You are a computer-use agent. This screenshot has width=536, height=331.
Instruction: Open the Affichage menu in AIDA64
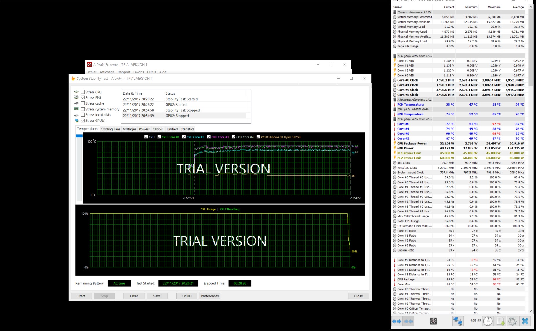coord(107,72)
